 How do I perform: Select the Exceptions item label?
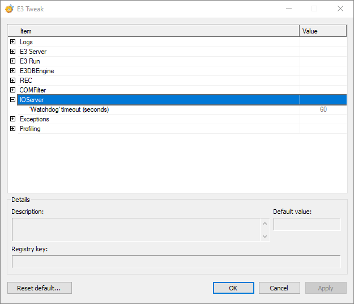tap(35, 119)
